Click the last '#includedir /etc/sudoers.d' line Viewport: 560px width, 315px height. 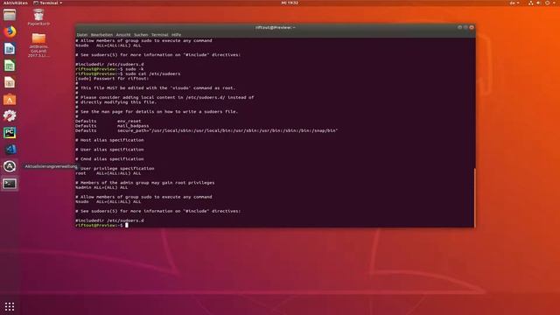click(109, 220)
